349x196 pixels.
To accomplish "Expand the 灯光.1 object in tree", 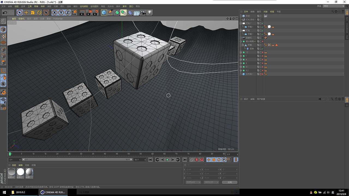I will tap(241, 23).
